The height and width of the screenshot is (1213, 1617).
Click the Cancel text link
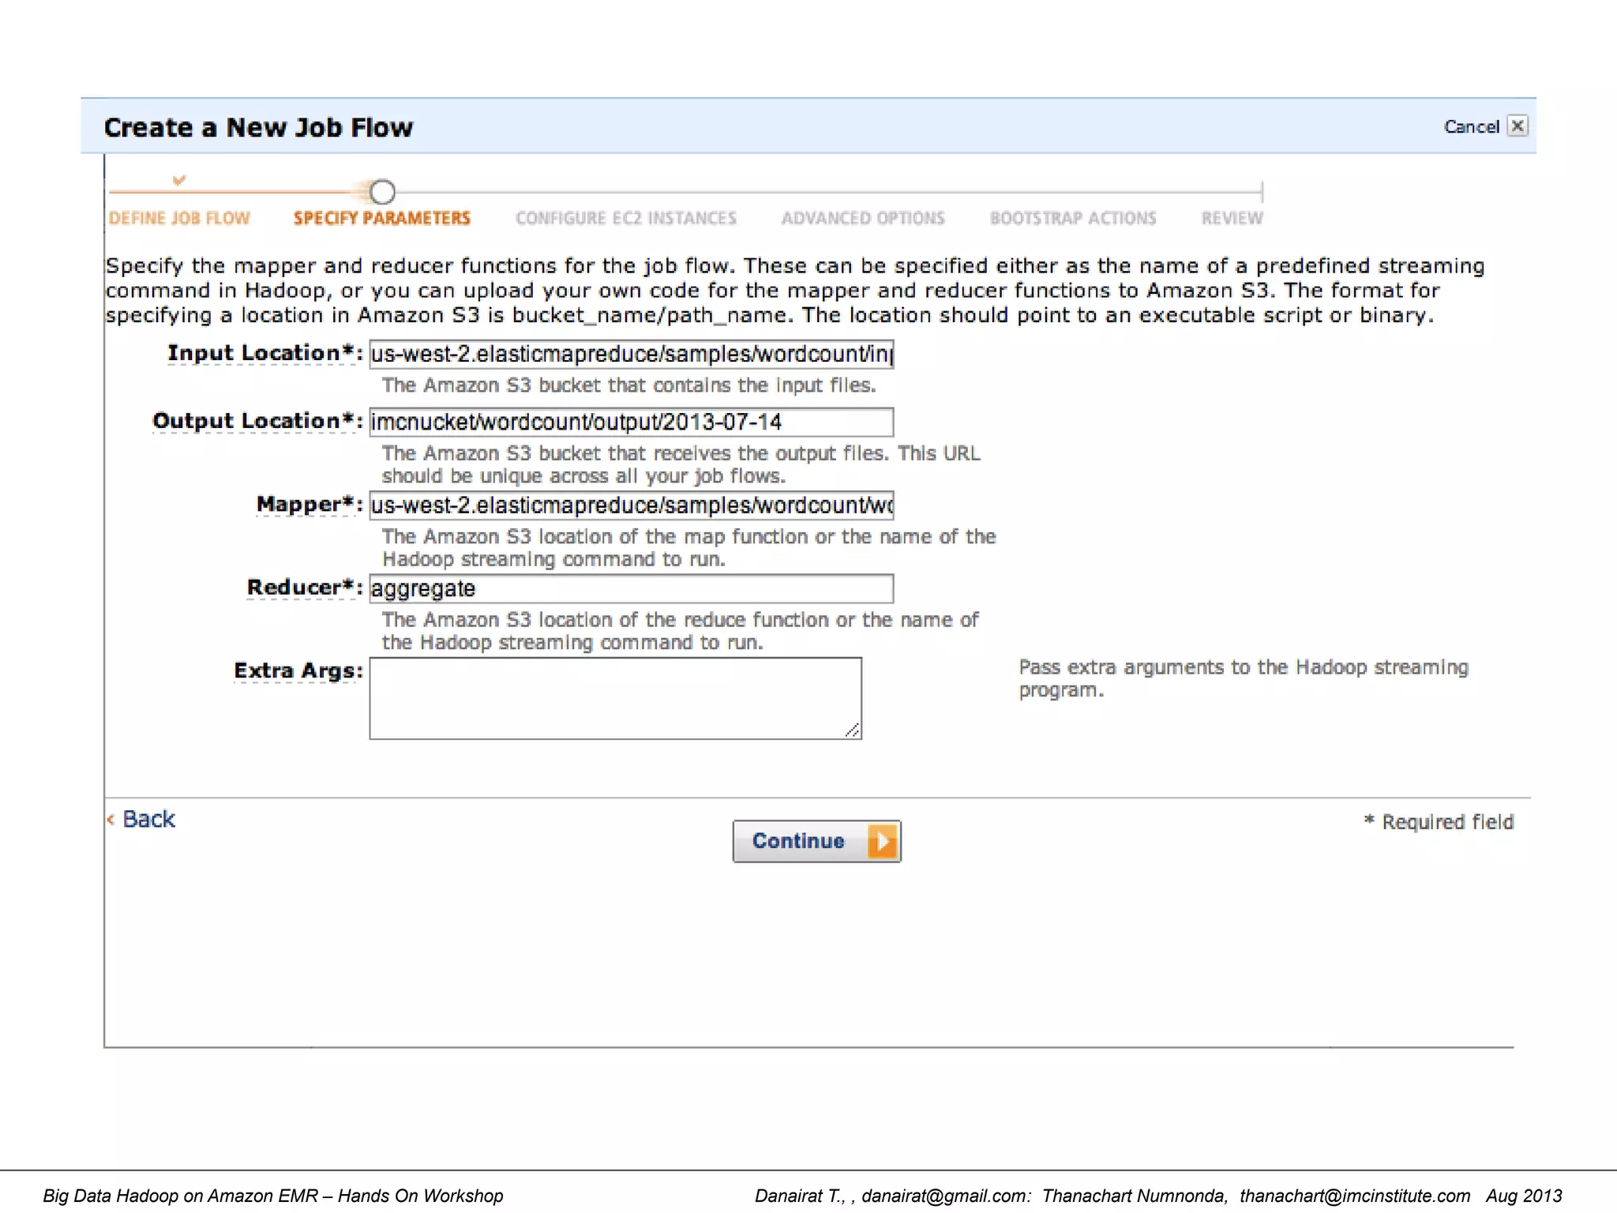1471,127
